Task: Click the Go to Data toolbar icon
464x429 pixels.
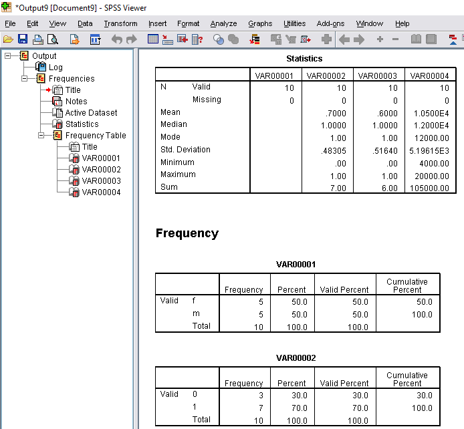Action: (152, 39)
